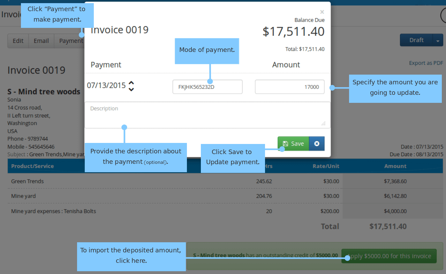The image size is (446, 274).
Task: Apply $5000.00 credit for this invoice
Action: coord(389,256)
